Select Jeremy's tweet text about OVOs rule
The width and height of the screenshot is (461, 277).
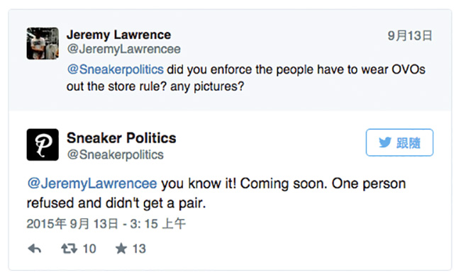(246, 78)
